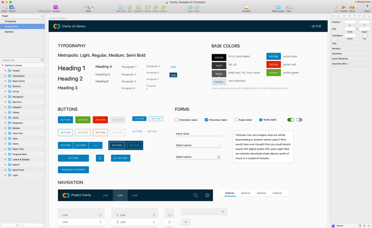Click the Scale tool icon
Viewport: 372px width, 228px height.
163,7
